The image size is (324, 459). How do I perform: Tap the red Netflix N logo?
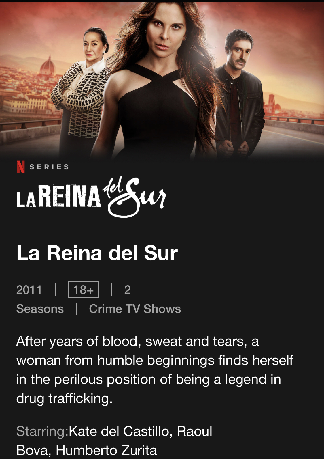pos(20,167)
